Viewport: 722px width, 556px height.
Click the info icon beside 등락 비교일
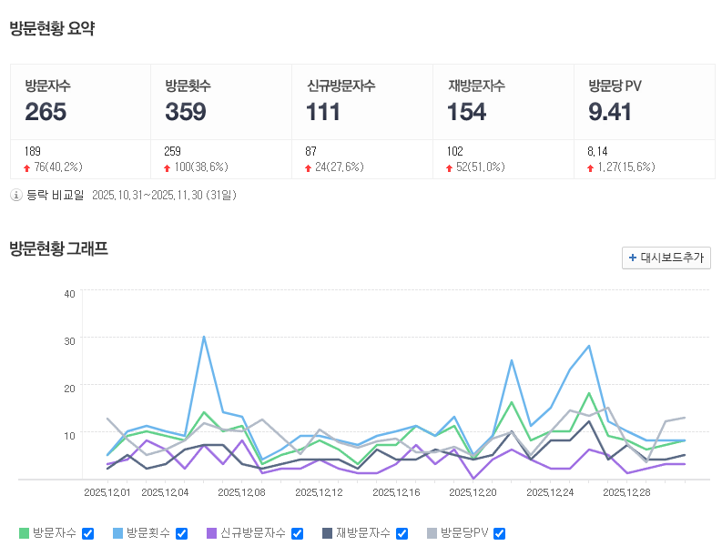point(15,195)
